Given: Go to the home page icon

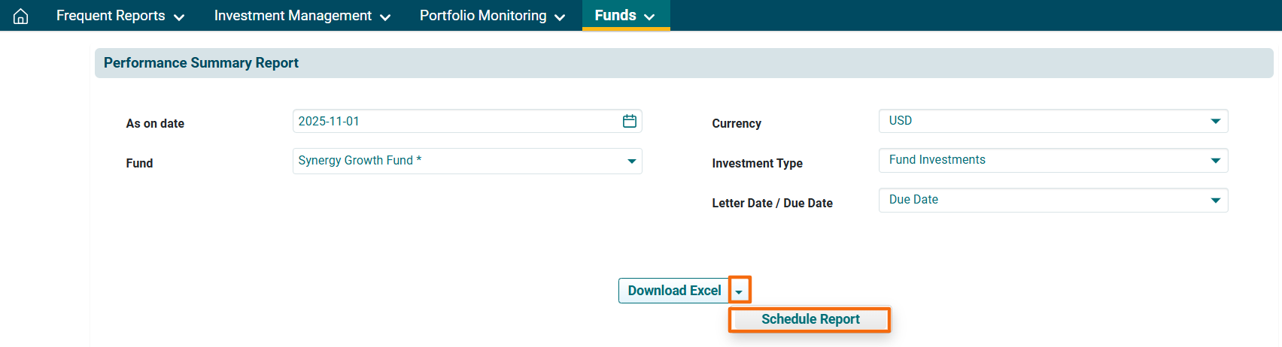Looking at the screenshot, I should click(21, 16).
